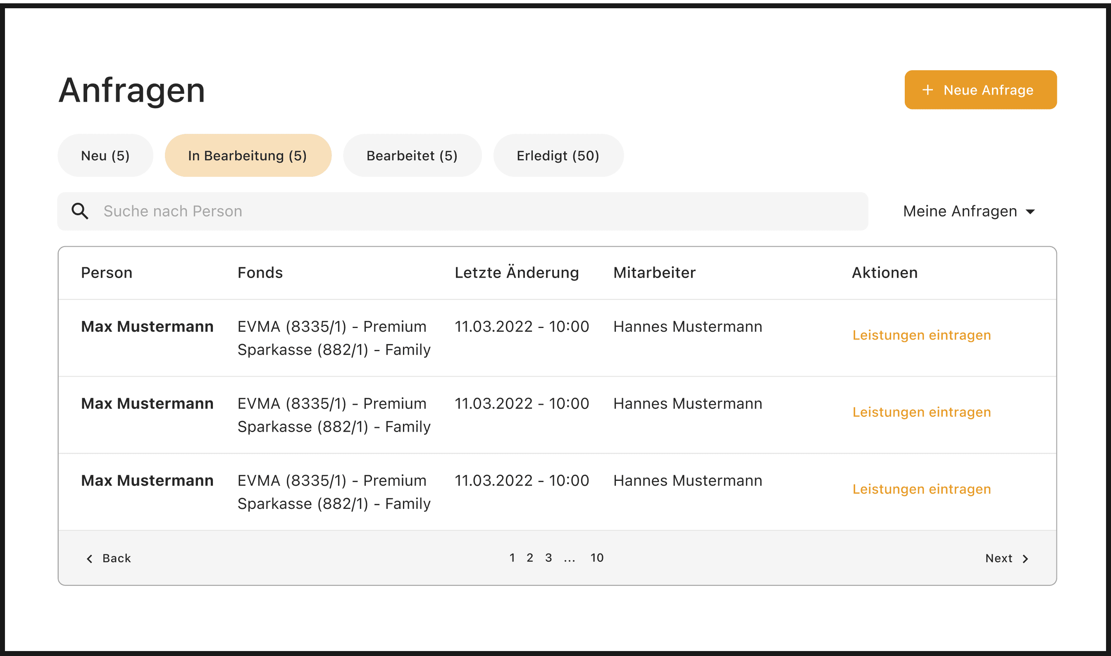Viewport: 1111px width, 656px height.
Task: Show the Erledigt (50) tab
Action: 558,156
